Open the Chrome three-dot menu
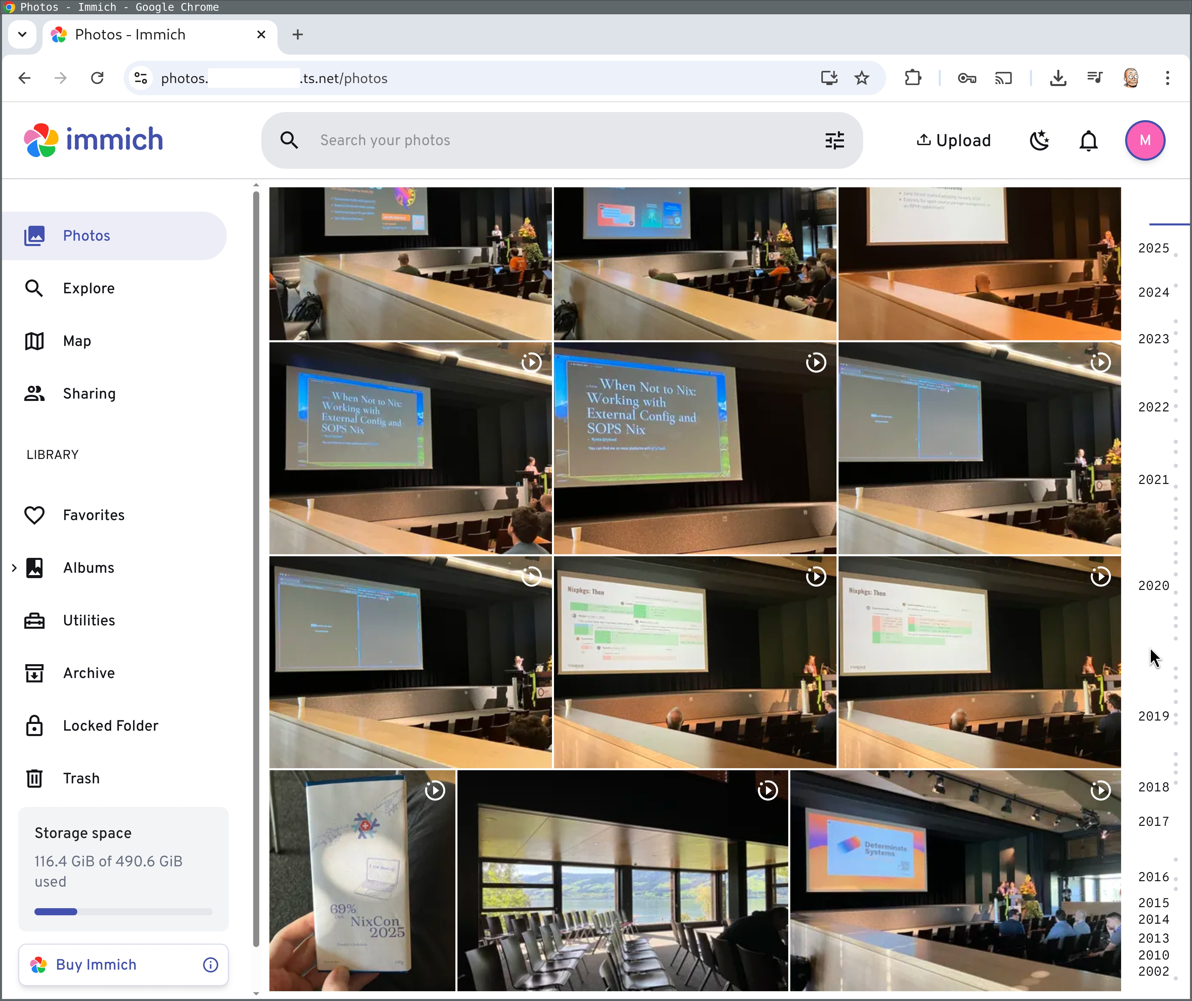 (x=1167, y=78)
